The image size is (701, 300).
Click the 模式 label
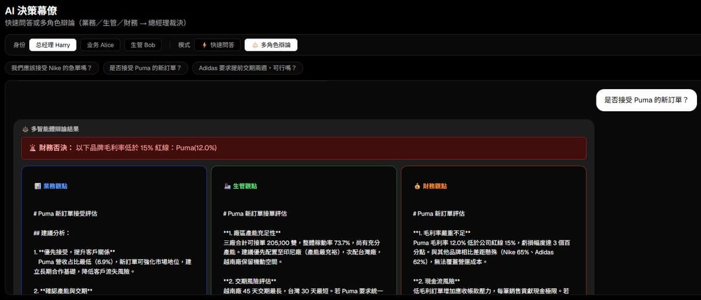184,45
